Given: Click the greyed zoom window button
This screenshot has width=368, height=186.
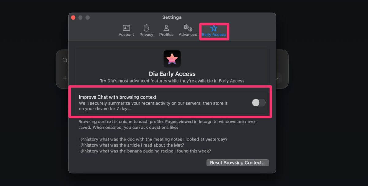Looking at the screenshot, I should pyautogui.click(x=87, y=17).
